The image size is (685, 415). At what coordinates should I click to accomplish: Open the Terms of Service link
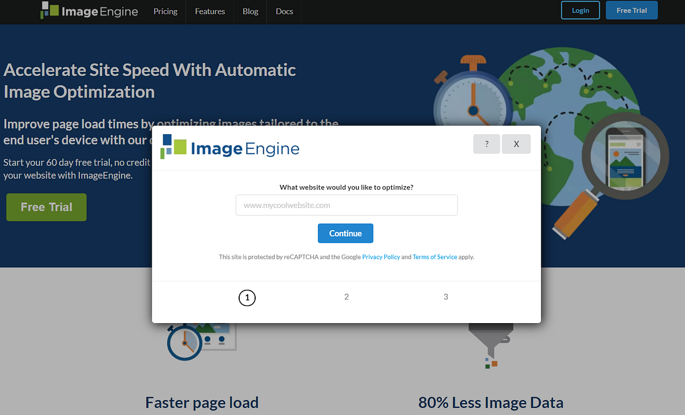434,257
